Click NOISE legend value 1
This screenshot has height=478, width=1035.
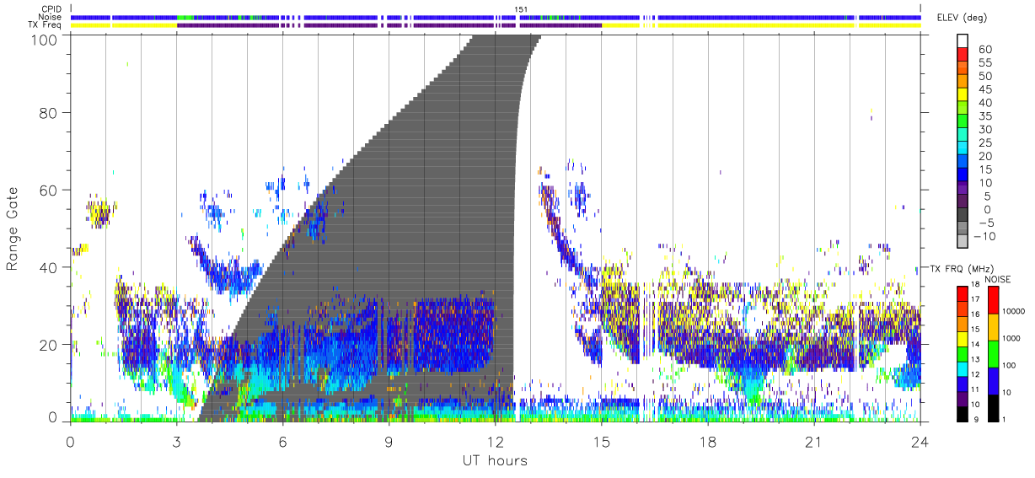tap(1006, 419)
